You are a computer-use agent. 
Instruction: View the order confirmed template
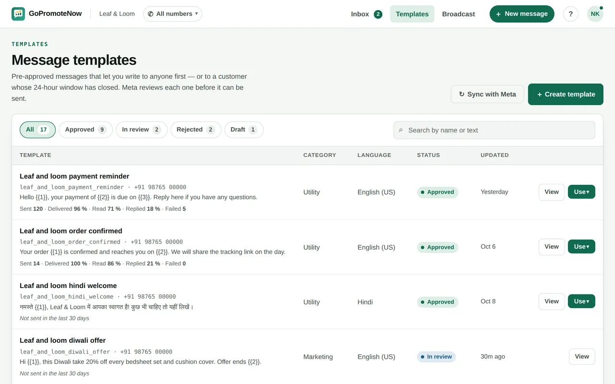pyautogui.click(x=552, y=247)
